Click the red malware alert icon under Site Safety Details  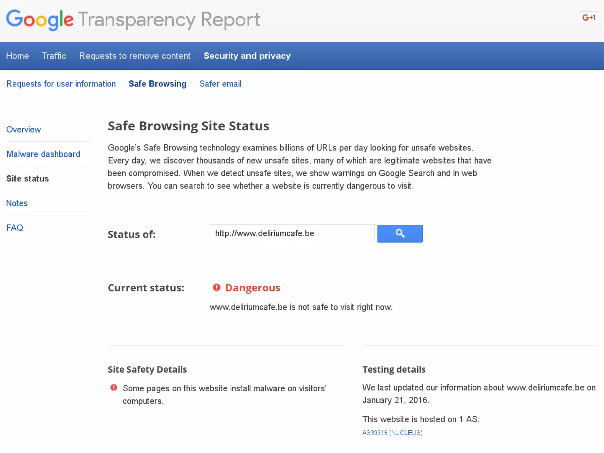point(114,387)
